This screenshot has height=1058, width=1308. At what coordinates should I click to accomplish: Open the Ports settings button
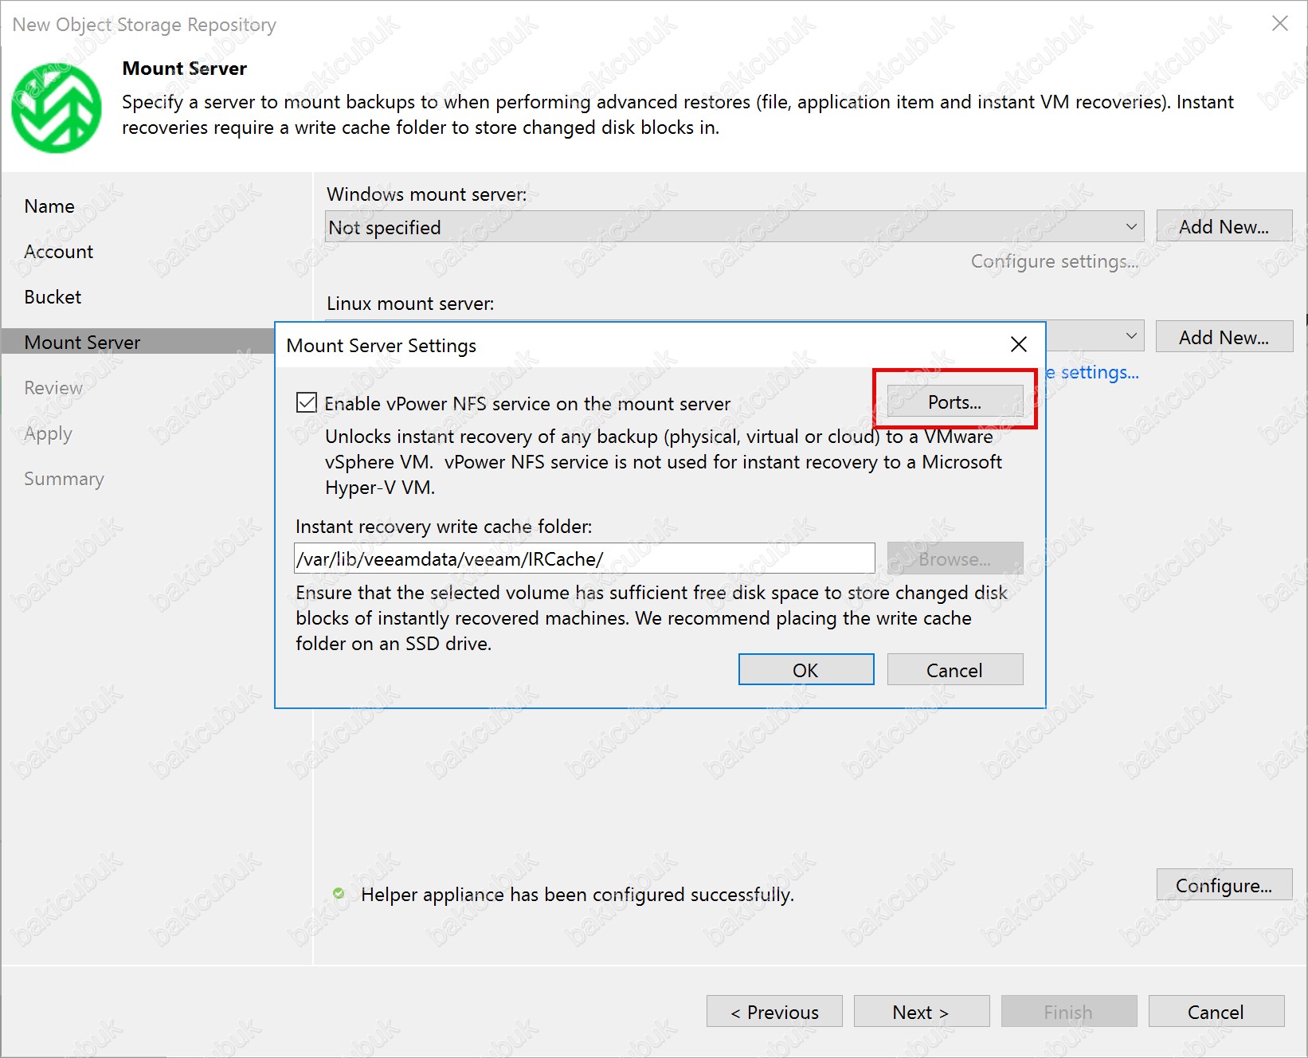pos(954,402)
